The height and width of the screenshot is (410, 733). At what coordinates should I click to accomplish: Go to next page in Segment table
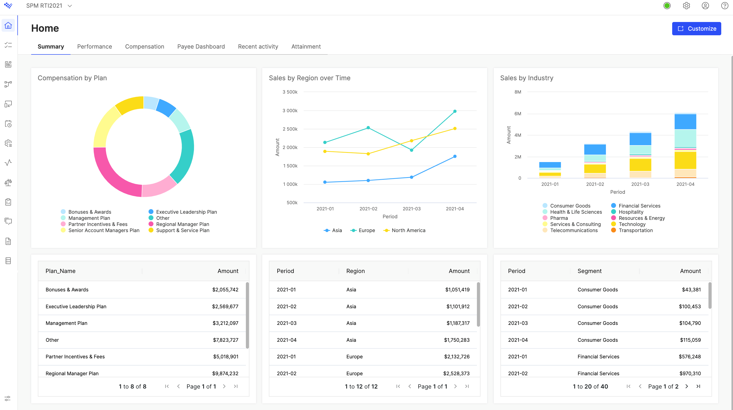687,386
